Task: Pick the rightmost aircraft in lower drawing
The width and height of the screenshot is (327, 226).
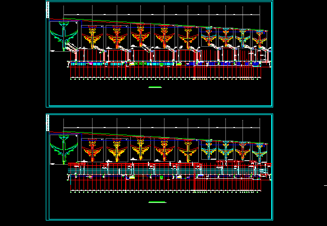Action: pyautogui.click(x=260, y=150)
